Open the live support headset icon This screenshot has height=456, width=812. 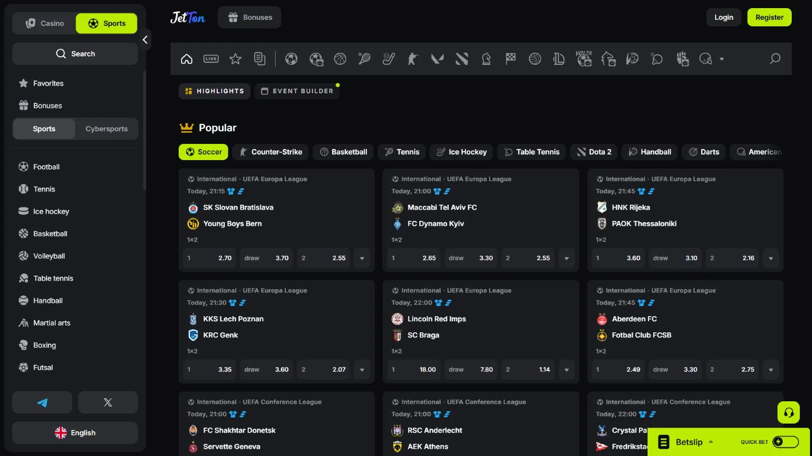click(x=788, y=412)
